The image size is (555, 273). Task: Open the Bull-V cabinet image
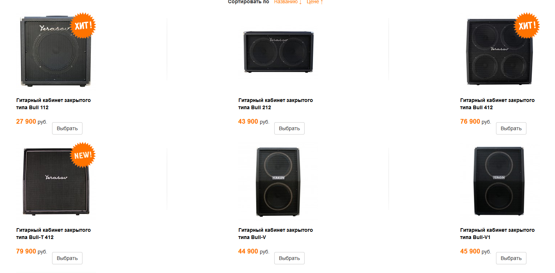coord(278,182)
